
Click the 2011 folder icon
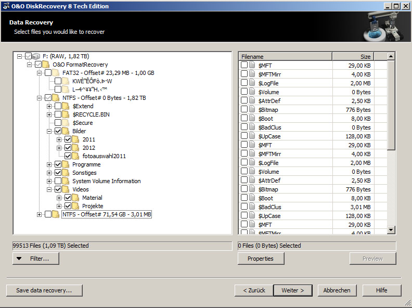[75, 139]
